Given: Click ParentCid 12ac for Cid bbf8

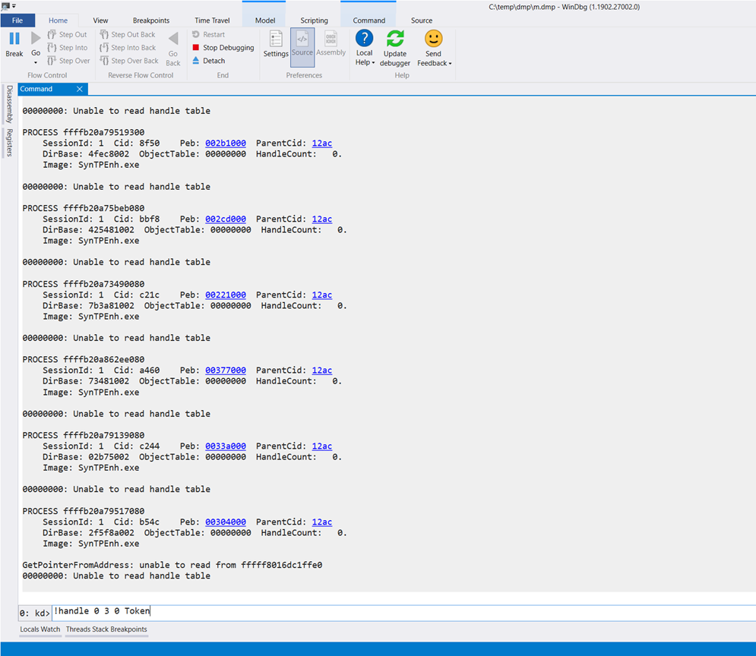Looking at the screenshot, I should click(x=322, y=219).
